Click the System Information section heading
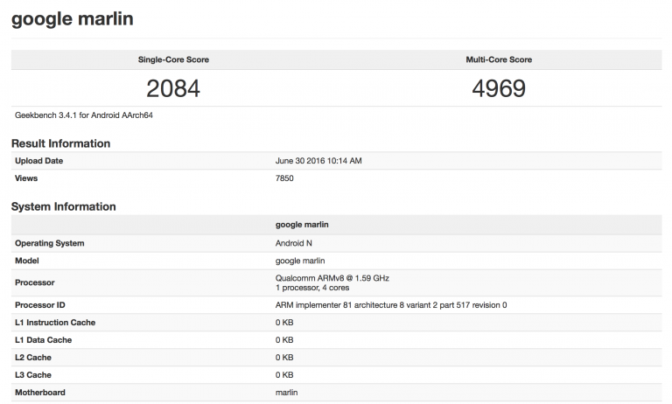The height and width of the screenshot is (404, 672). coord(63,206)
